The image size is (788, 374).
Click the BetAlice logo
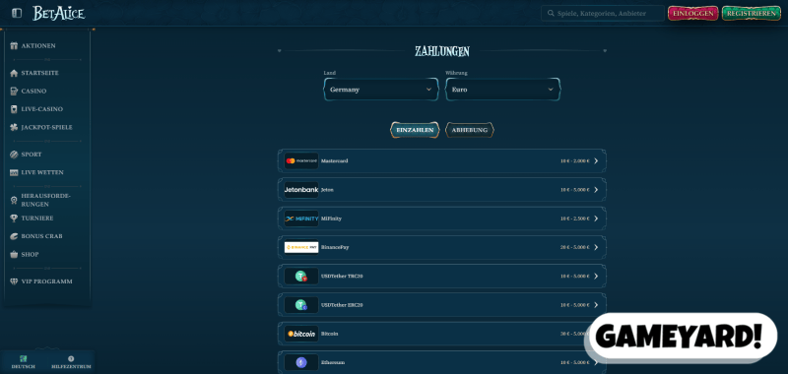[59, 13]
